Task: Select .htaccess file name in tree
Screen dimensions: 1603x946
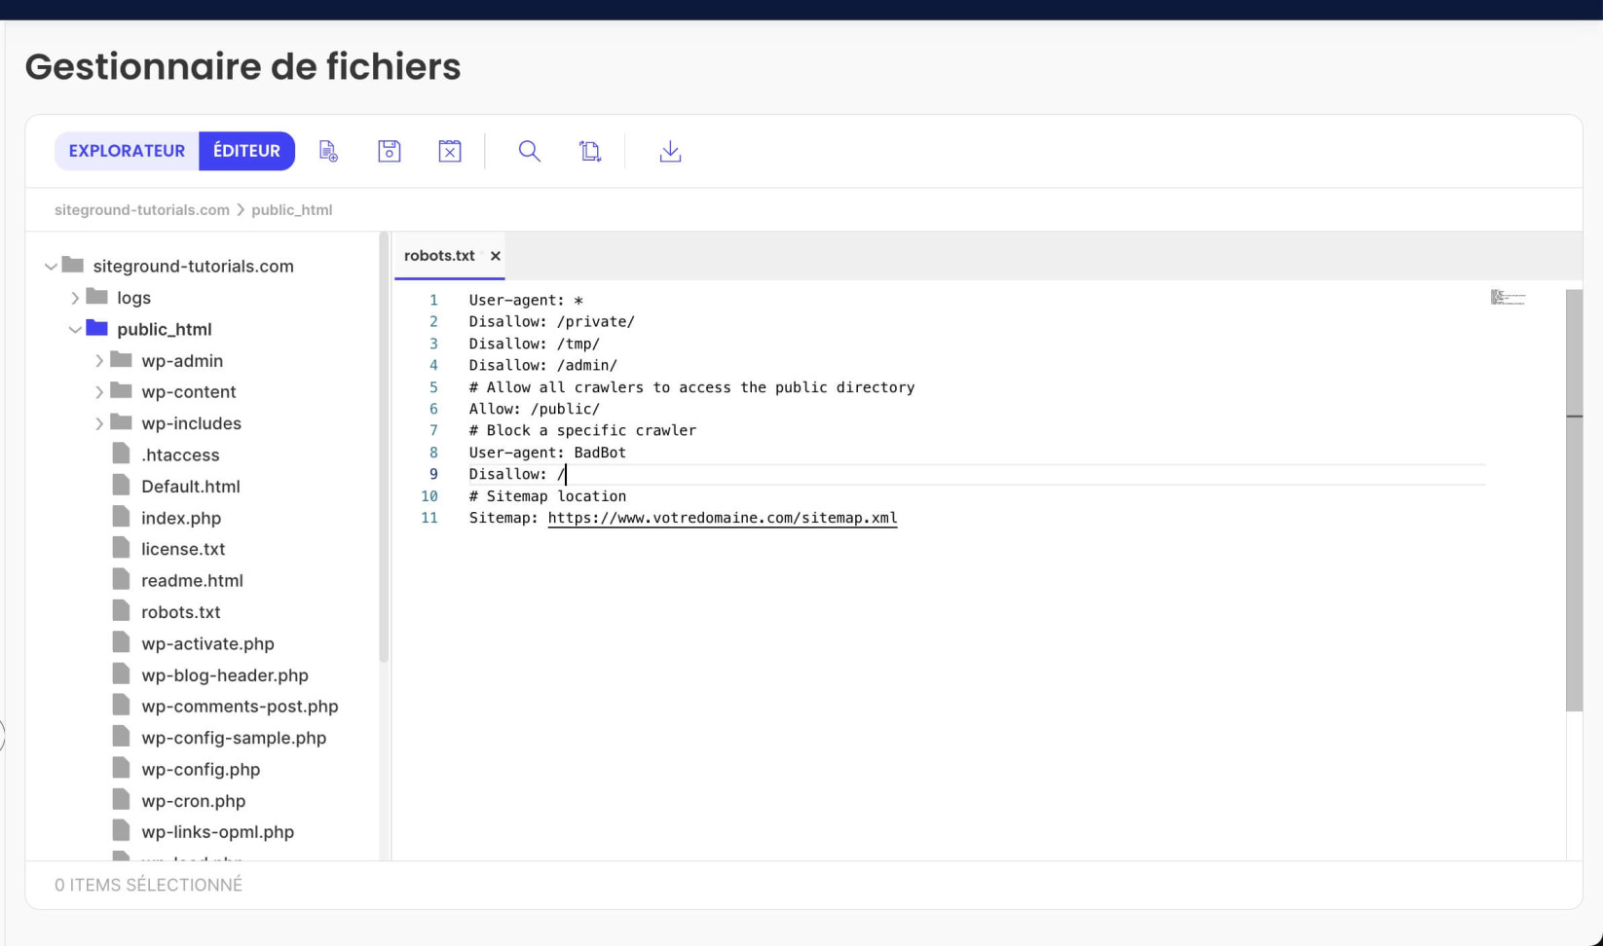Action: click(180, 455)
